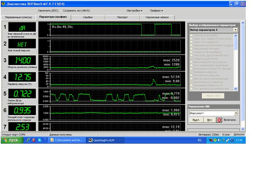Click the red X status icon near Включено
The width and height of the screenshot is (263, 173).
pos(219,120)
